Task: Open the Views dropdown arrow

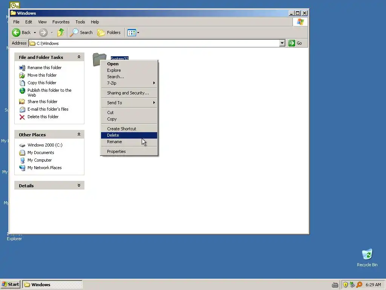Action: pyautogui.click(x=138, y=32)
